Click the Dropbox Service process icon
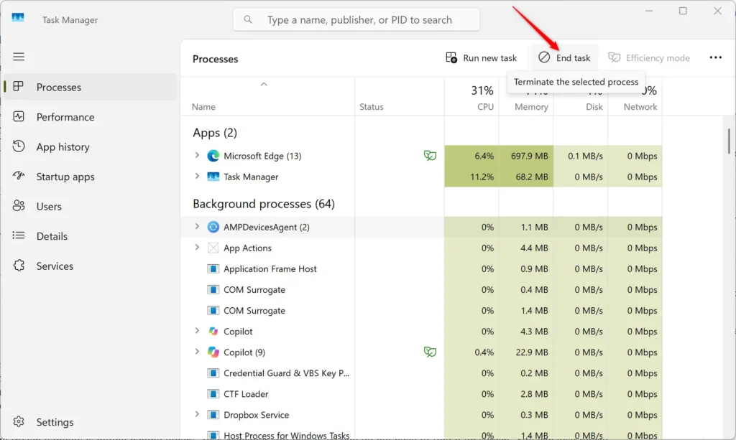The image size is (736, 440). pos(213,415)
